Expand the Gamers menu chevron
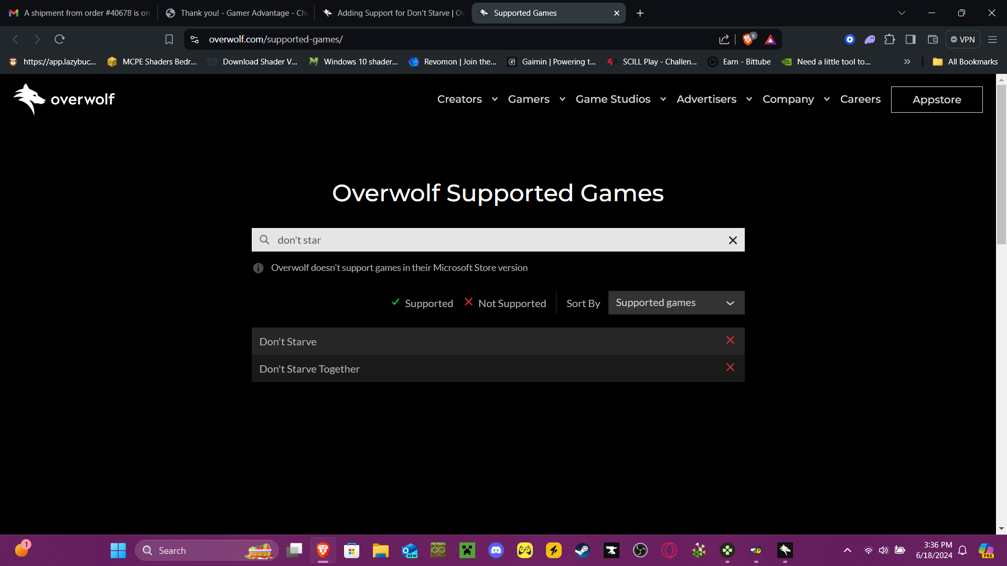1007x566 pixels. click(x=562, y=99)
